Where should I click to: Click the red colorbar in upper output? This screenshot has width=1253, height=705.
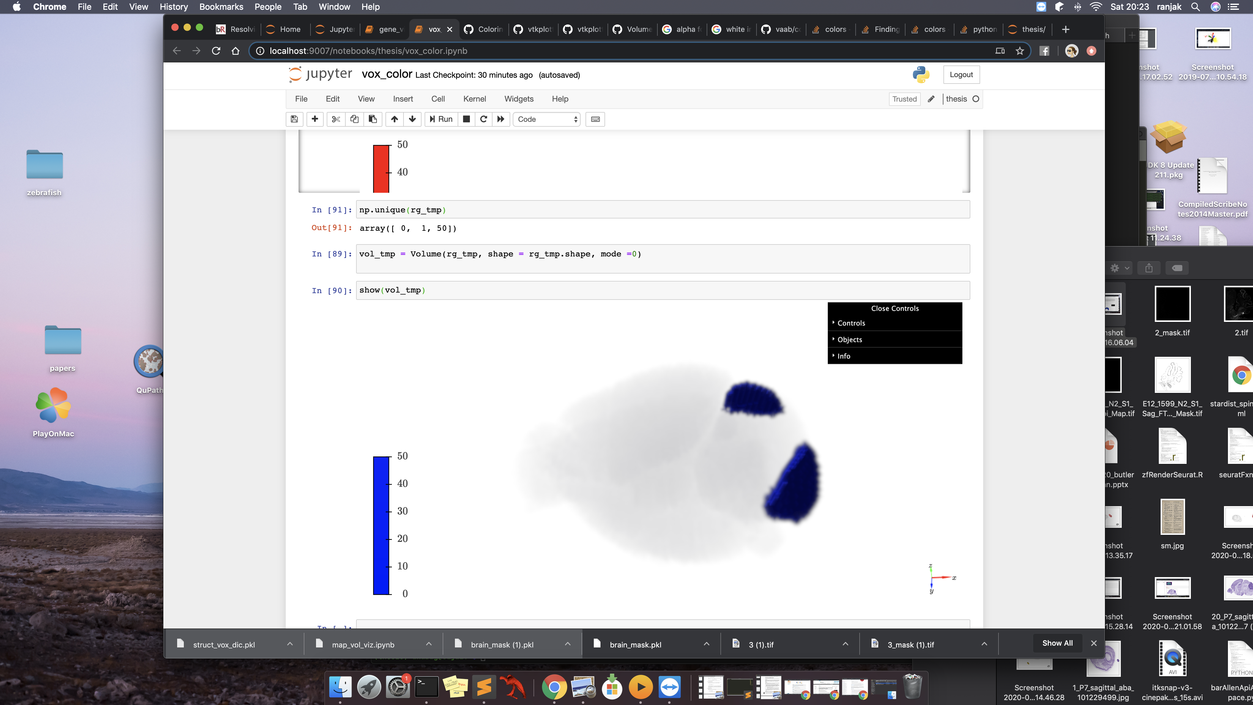[381, 168]
